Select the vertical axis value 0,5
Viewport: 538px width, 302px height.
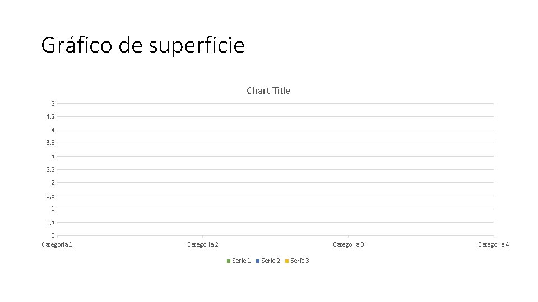pos(50,222)
